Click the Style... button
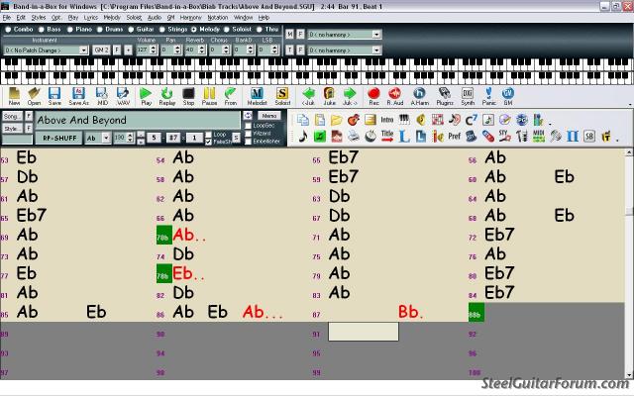Image resolution: width=634 pixels, height=396 pixels. pyautogui.click(x=12, y=129)
